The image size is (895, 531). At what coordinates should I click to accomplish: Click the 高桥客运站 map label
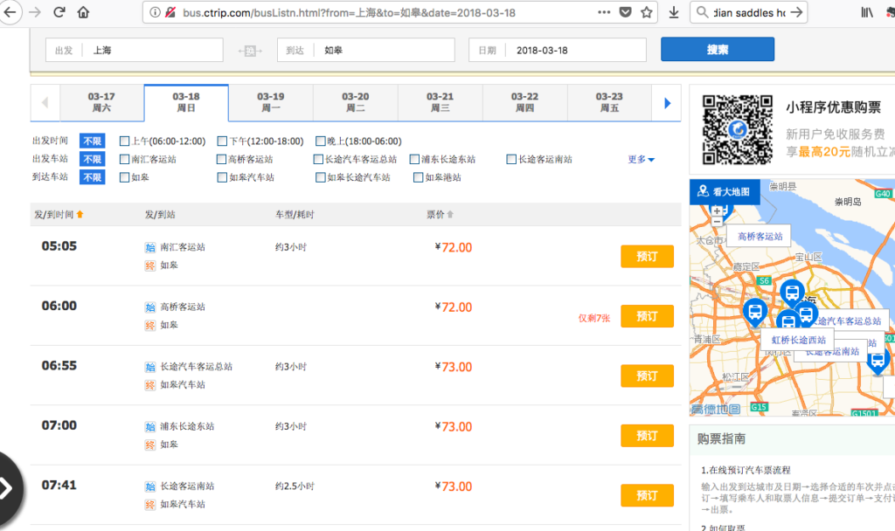coord(760,236)
